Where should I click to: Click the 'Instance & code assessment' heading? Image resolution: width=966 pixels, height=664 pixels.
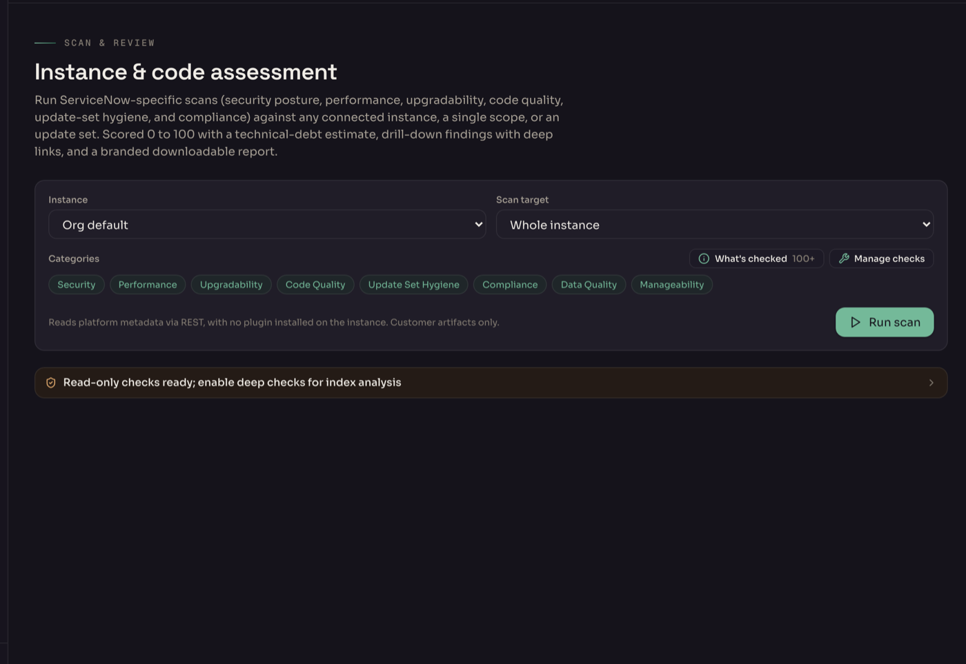(x=186, y=72)
